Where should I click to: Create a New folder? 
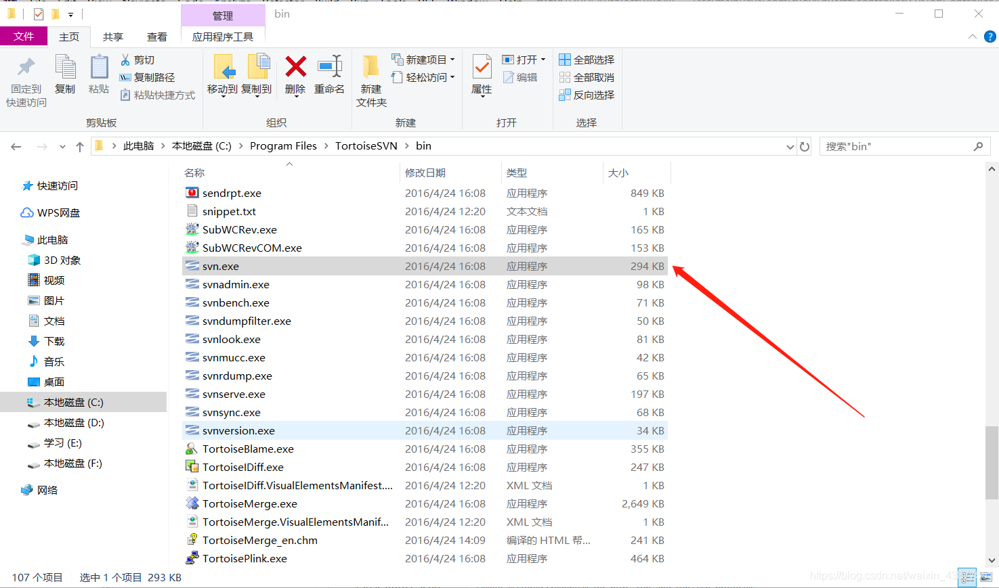pos(371,81)
